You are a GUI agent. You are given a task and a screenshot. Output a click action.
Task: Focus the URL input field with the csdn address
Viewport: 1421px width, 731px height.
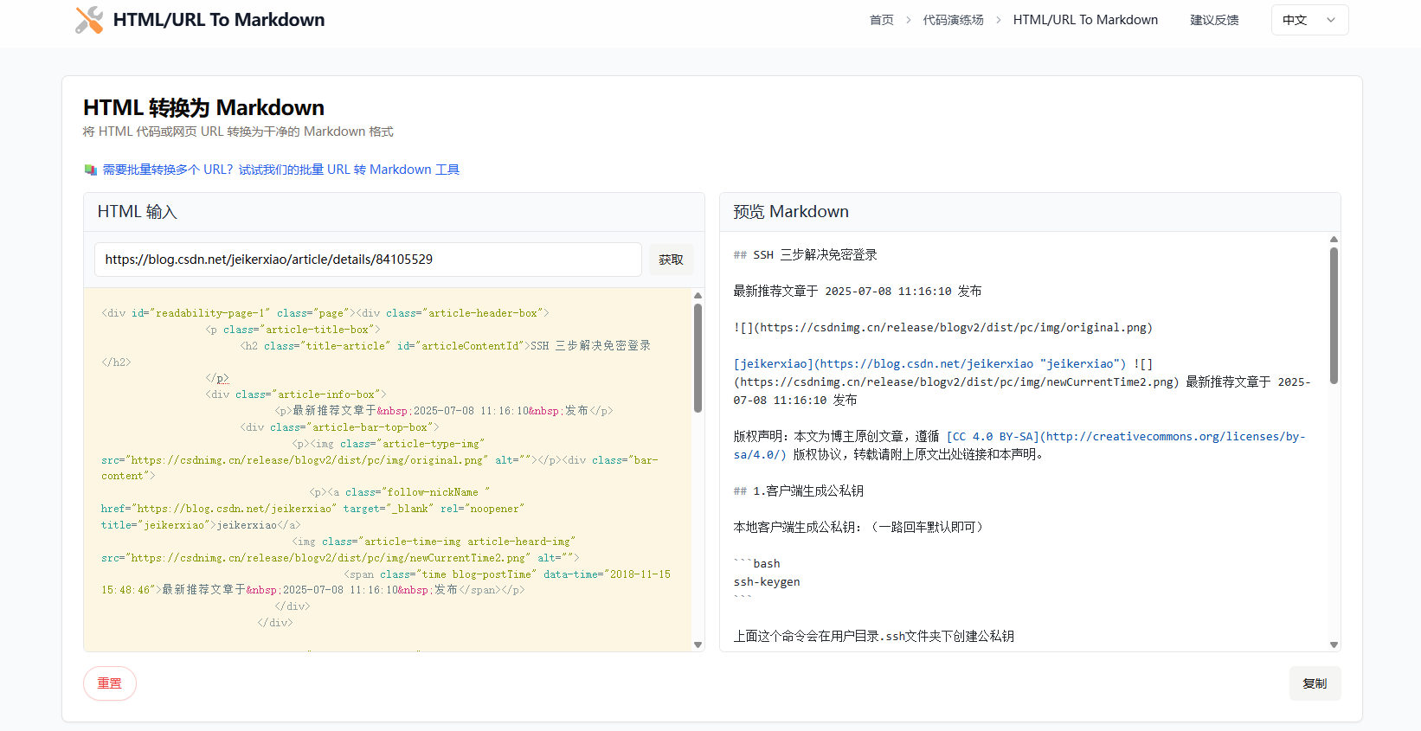tap(368, 260)
